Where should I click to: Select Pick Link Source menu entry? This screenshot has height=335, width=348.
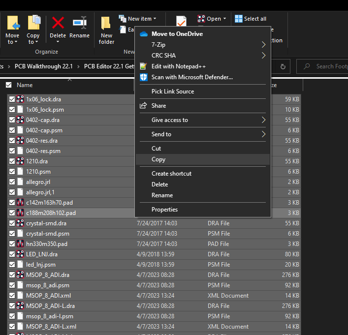click(x=203, y=91)
